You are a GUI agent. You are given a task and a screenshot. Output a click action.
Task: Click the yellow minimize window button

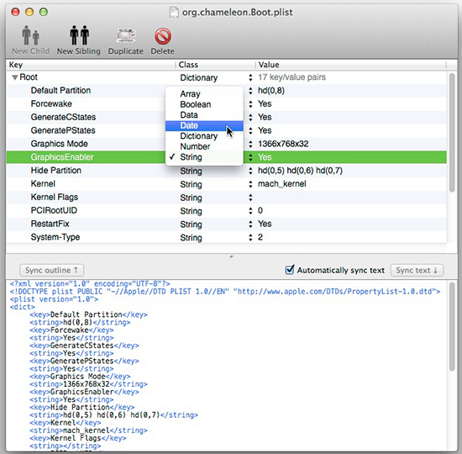(x=29, y=12)
